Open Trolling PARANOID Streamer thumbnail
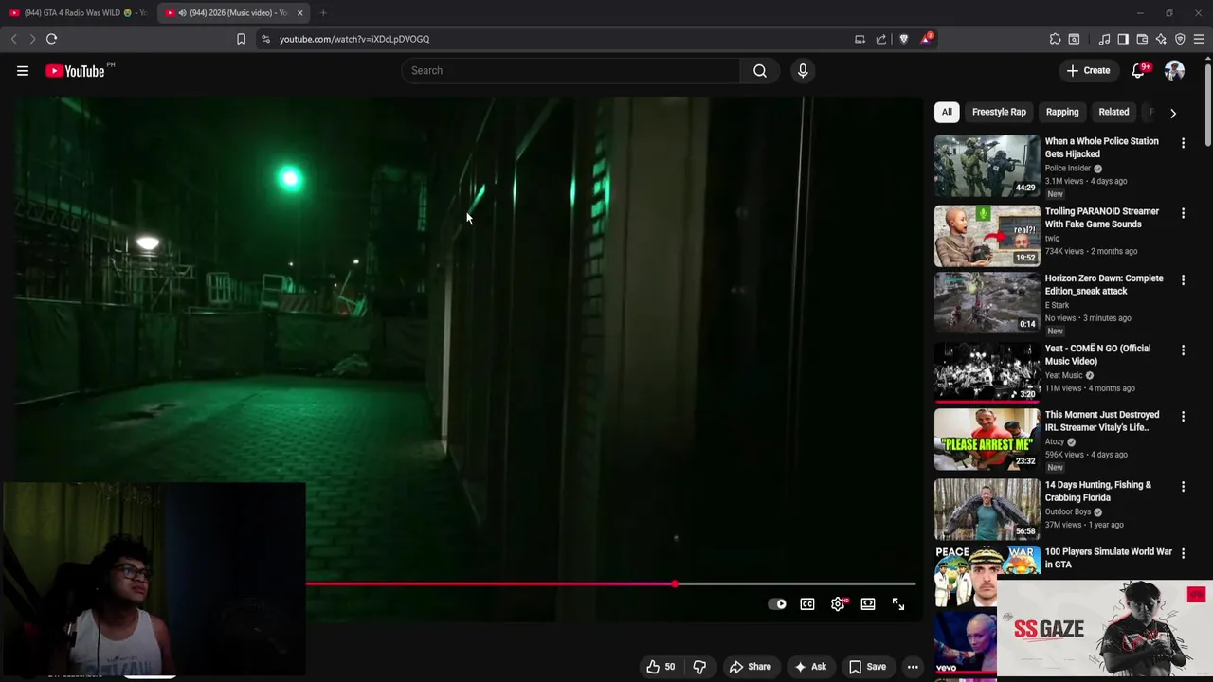The height and width of the screenshot is (682, 1213). (x=987, y=237)
